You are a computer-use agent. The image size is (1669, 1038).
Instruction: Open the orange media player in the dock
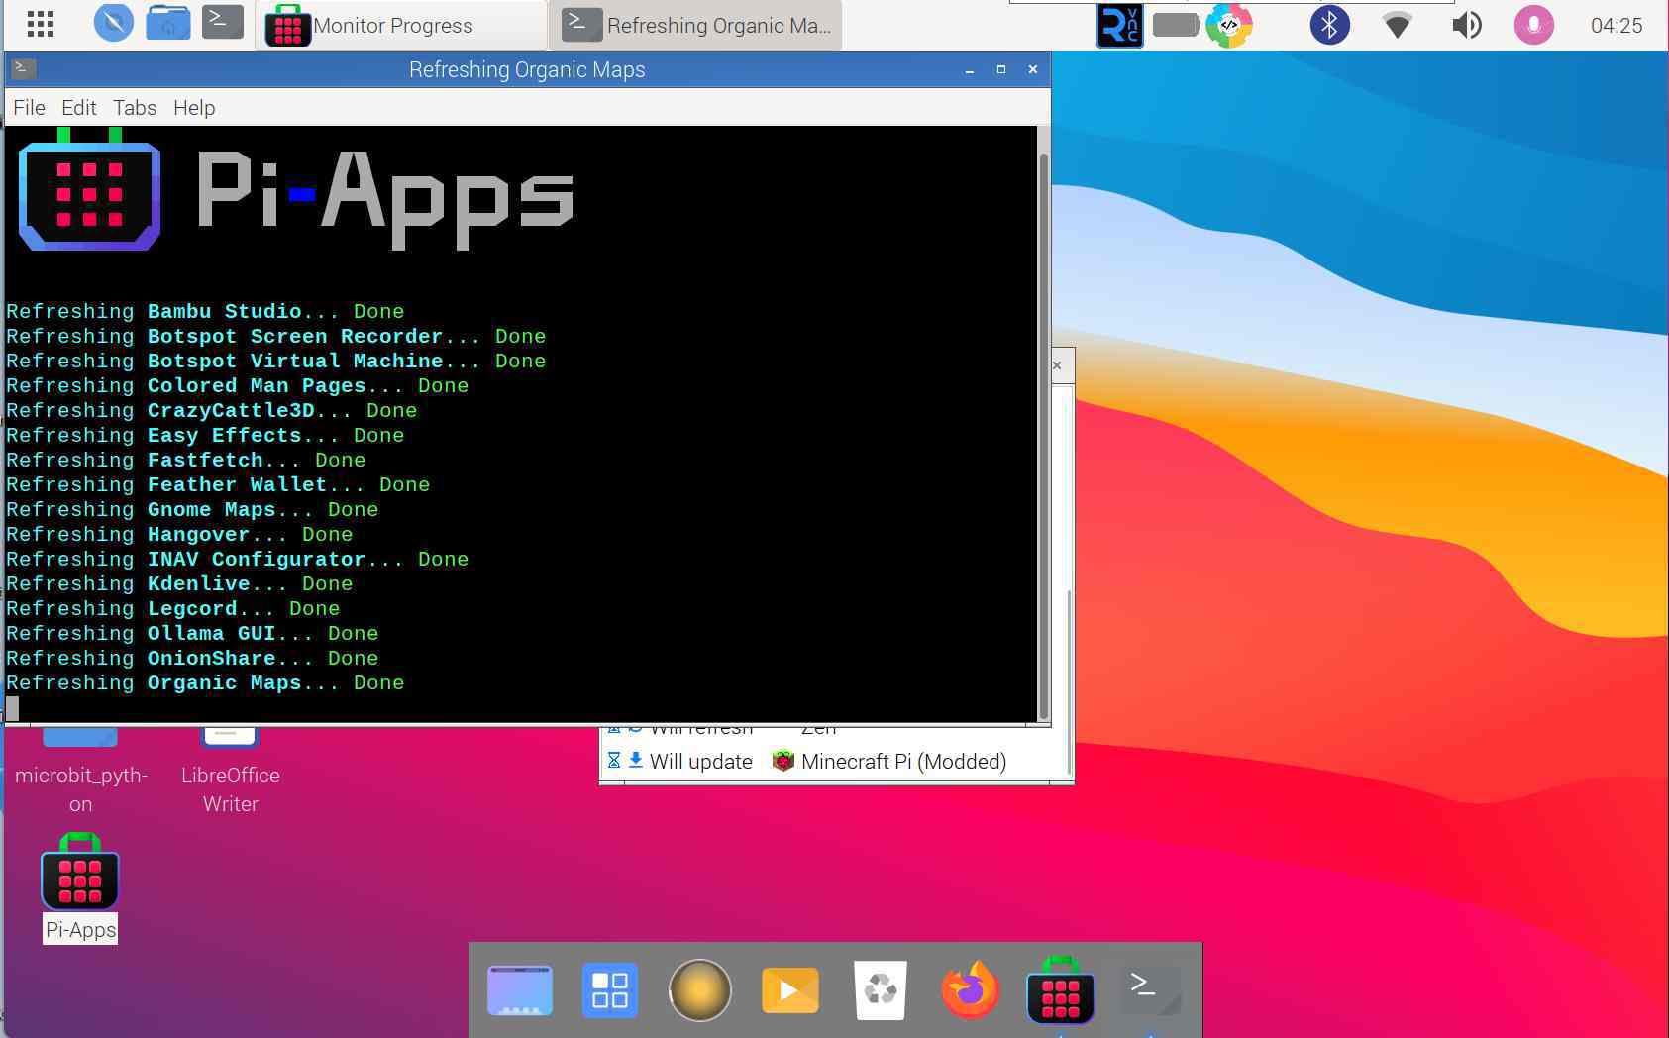pos(789,989)
